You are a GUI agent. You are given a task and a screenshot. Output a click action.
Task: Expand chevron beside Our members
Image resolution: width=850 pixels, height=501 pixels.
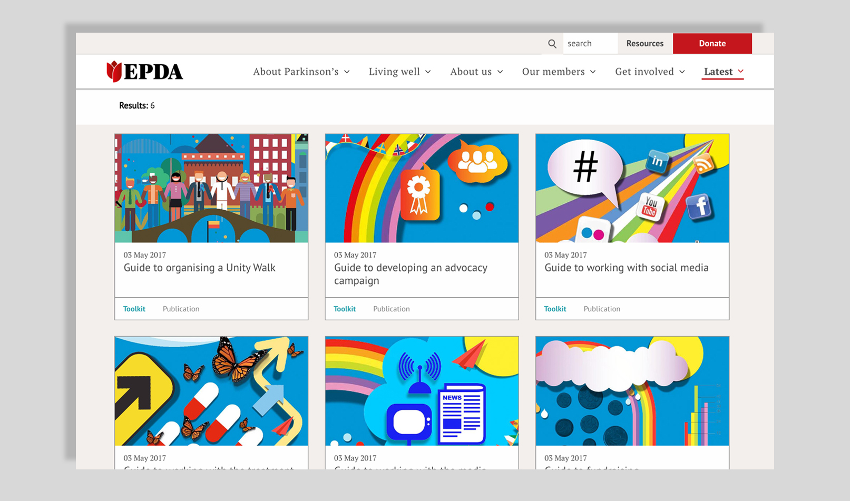pos(593,72)
